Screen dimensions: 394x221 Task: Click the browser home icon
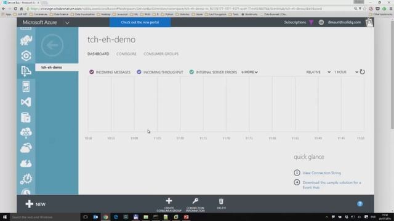tap(22, 9)
